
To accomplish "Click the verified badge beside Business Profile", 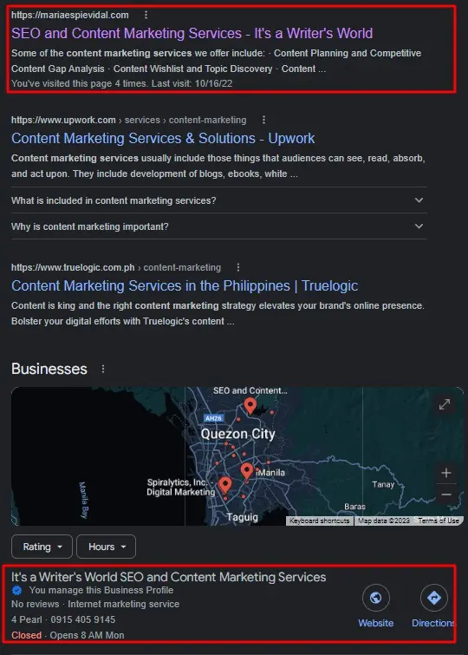I will pyautogui.click(x=17, y=590).
